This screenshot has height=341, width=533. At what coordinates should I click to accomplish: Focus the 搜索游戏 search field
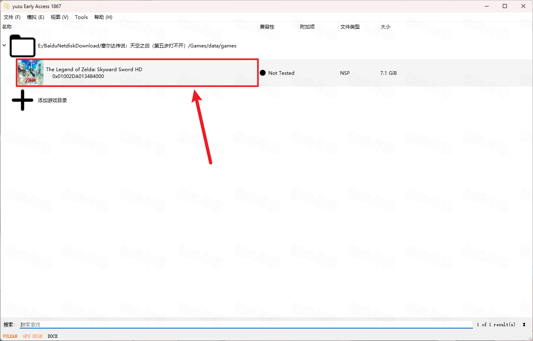tap(246, 325)
